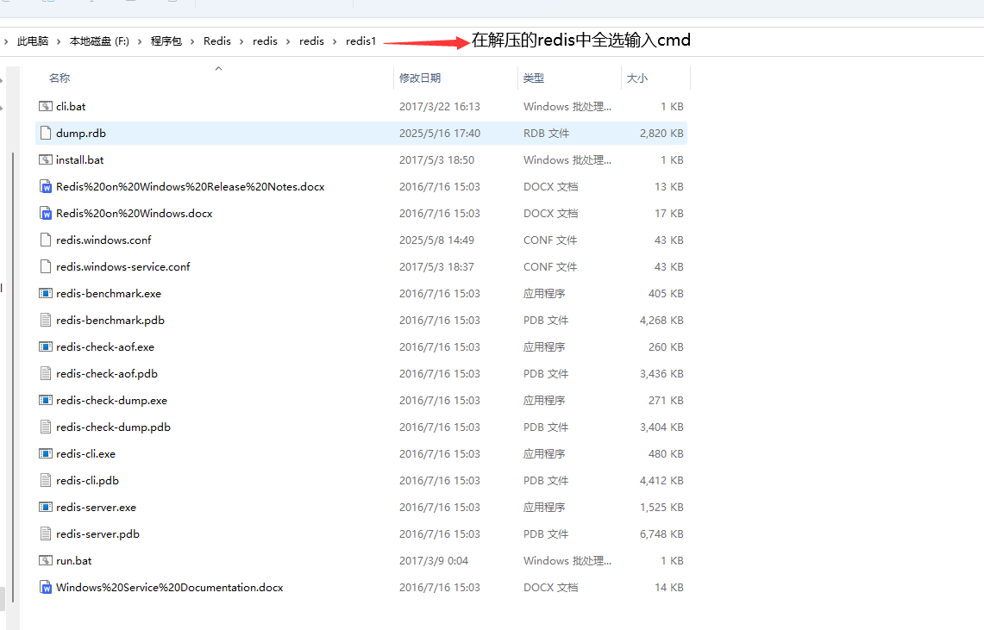This screenshot has width=984, height=630.
Task: Click the redis1 breadcrumb segment
Action: point(360,41)
